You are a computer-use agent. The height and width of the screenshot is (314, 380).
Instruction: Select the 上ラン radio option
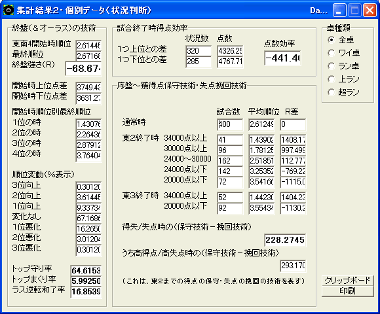coord(343,79)
